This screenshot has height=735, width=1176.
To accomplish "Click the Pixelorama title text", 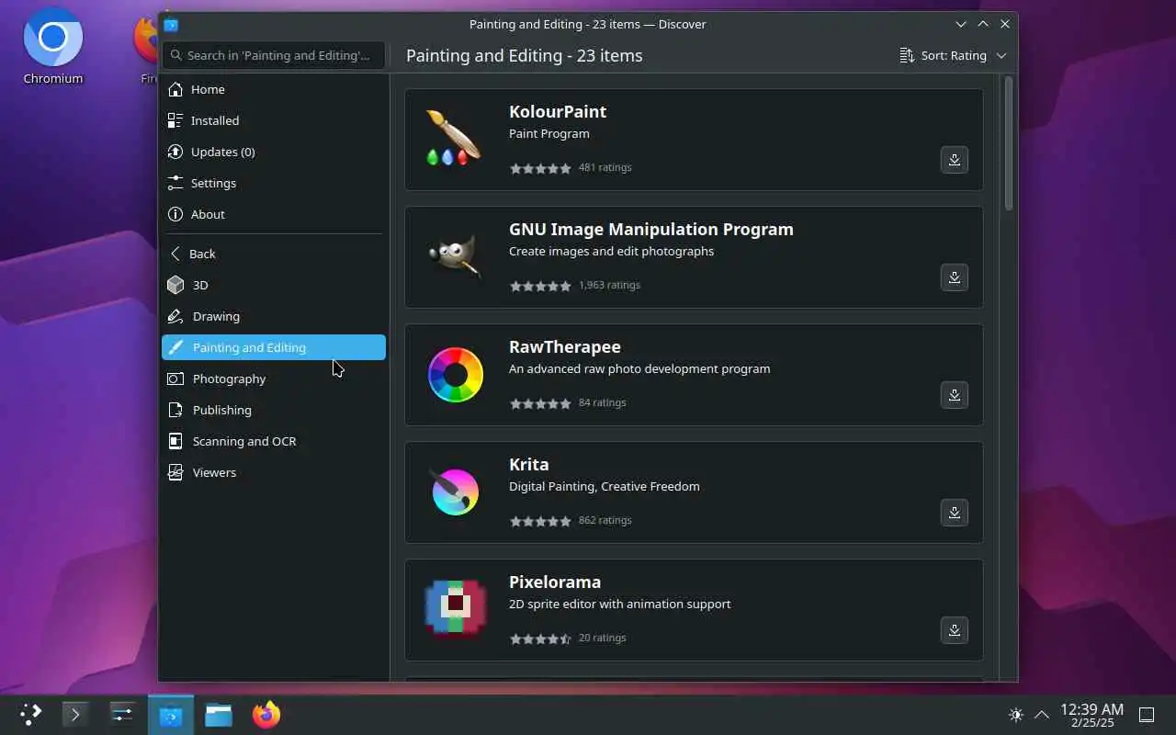I will point(555,582).
